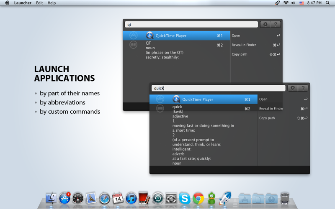Open the Help menu
The height and width of the screenshot is (209, 335).
coord(52,3)
